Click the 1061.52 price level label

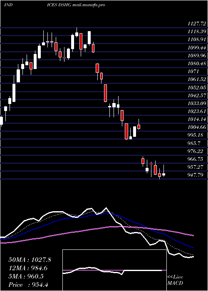point(197,79)
